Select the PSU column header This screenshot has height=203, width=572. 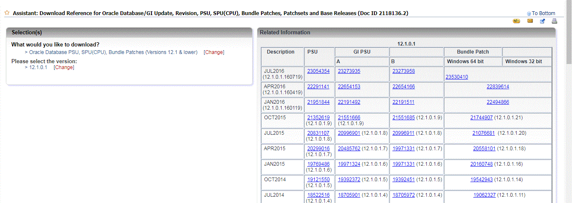[x=320, y=57]
